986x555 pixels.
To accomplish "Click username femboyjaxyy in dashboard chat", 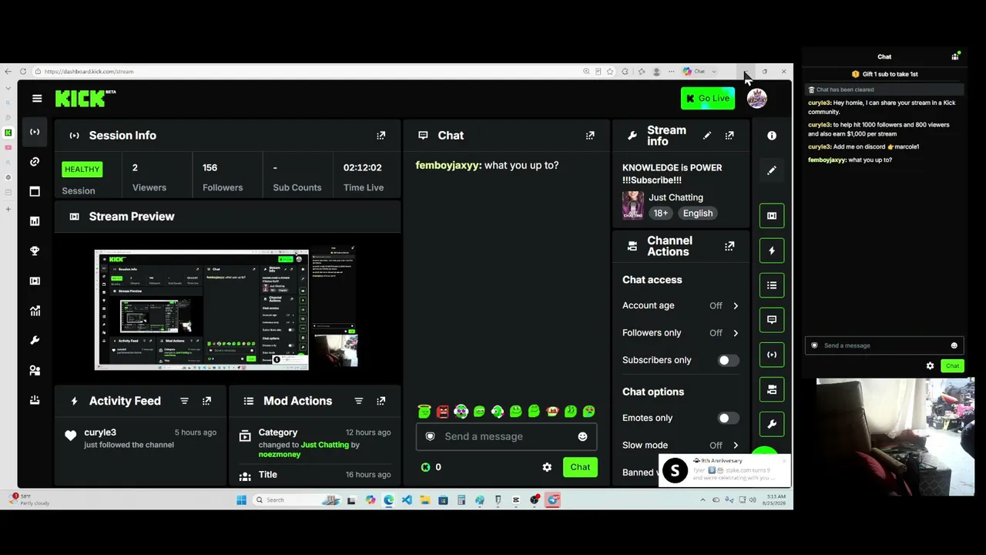I will pyautogui.click(x=447, y=165).
